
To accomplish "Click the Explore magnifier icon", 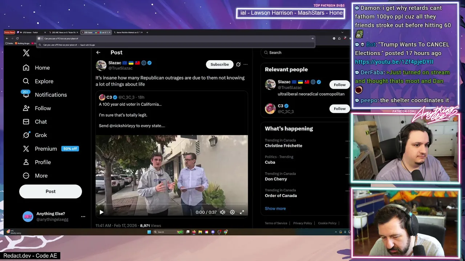I will pyautogui.click(x=26, y=81).
